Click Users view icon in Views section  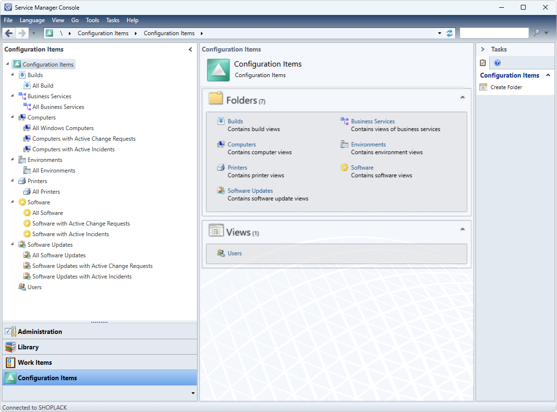221,253
